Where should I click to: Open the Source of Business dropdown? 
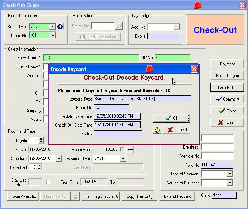tap(230, 183)
